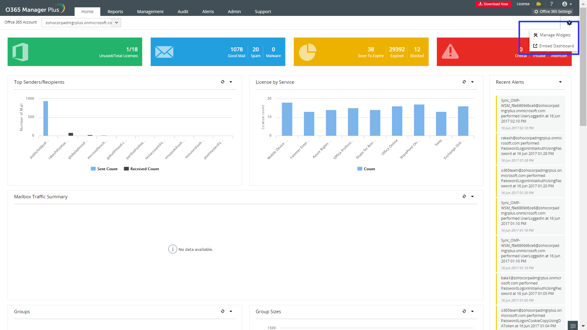This screenshot has width=587, height=330.
Task: Click the chat icon at bottom right
Action: point(573,326)
